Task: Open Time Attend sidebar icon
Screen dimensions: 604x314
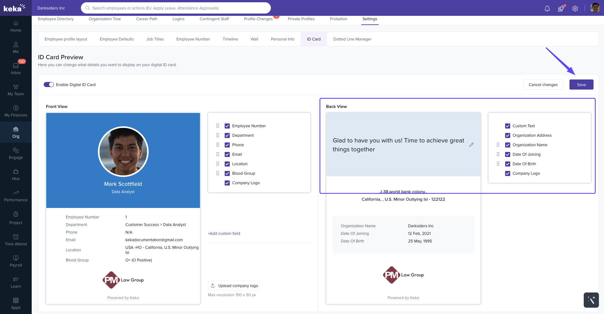Action: pos(16,240)
